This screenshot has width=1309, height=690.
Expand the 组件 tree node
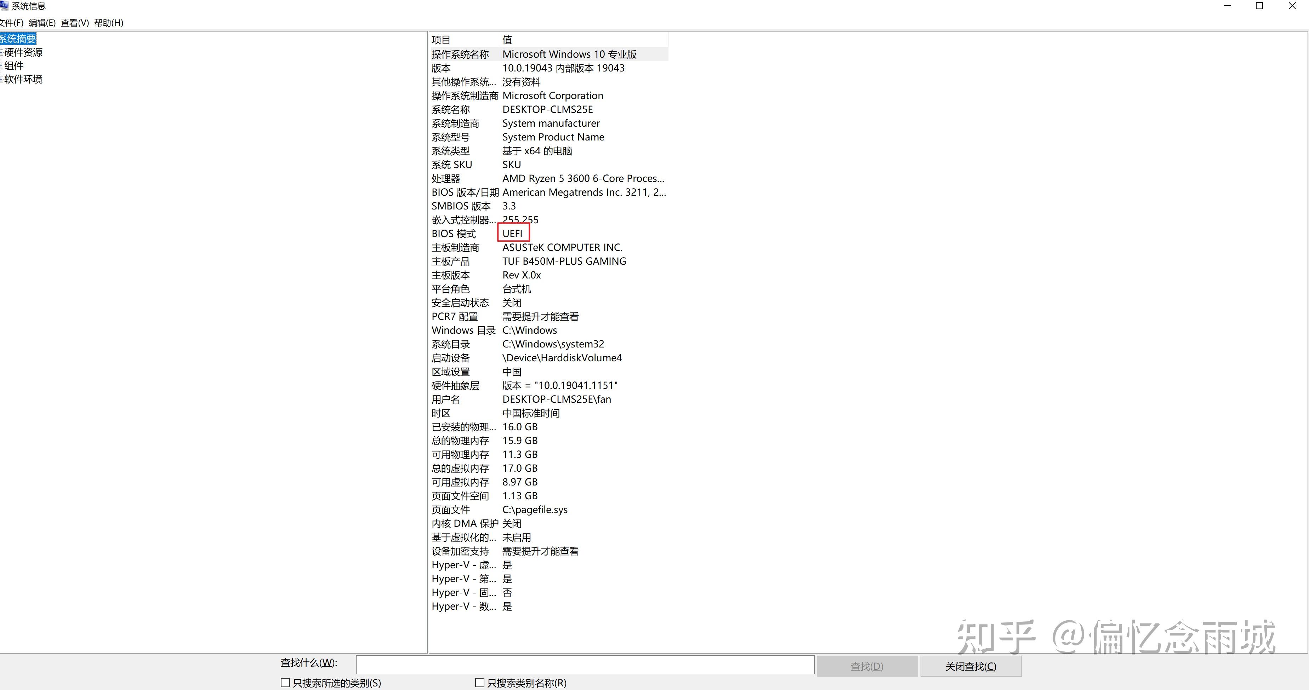[1, 66]
